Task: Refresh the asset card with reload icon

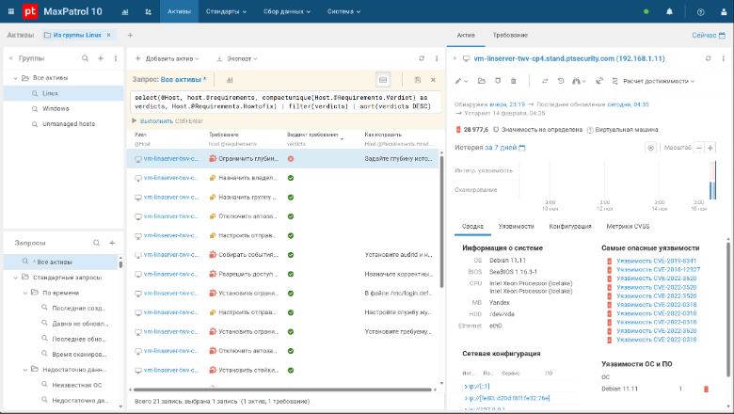Action: tap(707, 57)
